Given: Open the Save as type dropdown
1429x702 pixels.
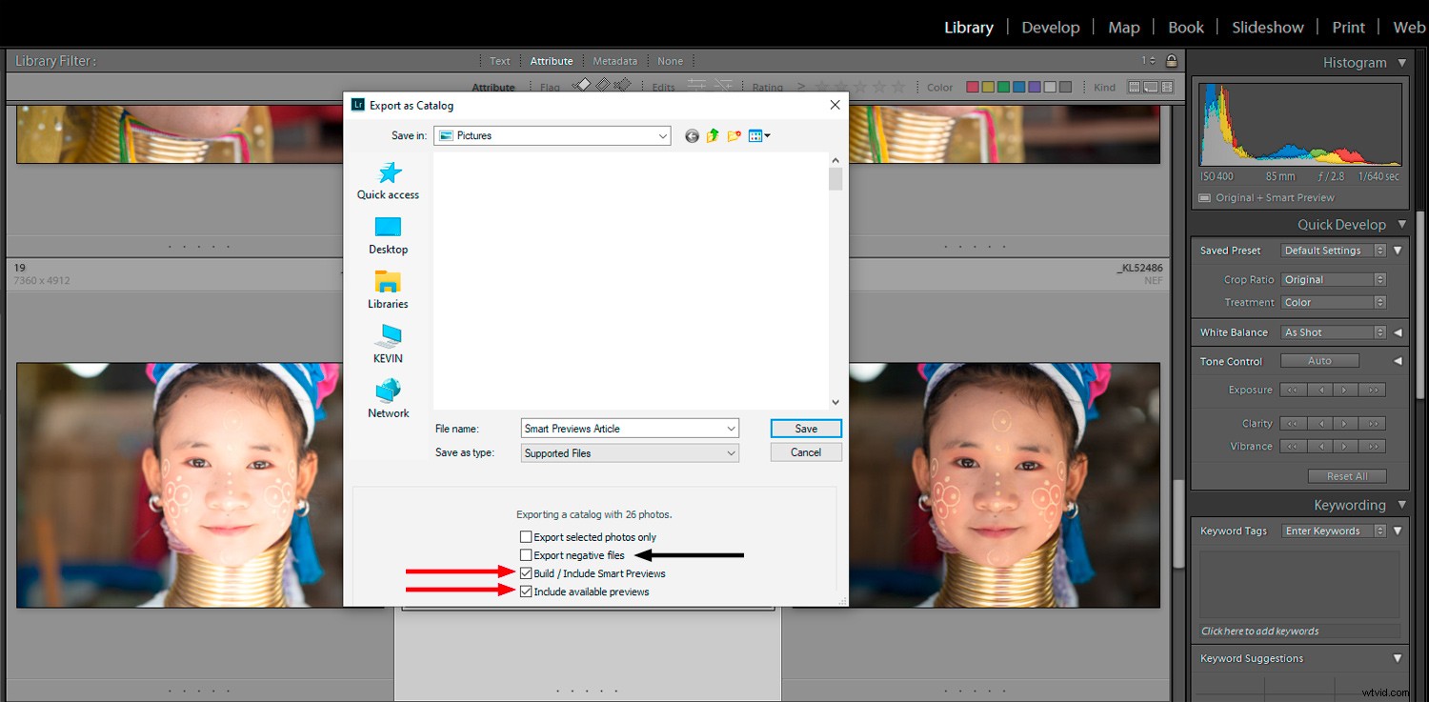Looking at the screenshot, I should click(732, 452).
